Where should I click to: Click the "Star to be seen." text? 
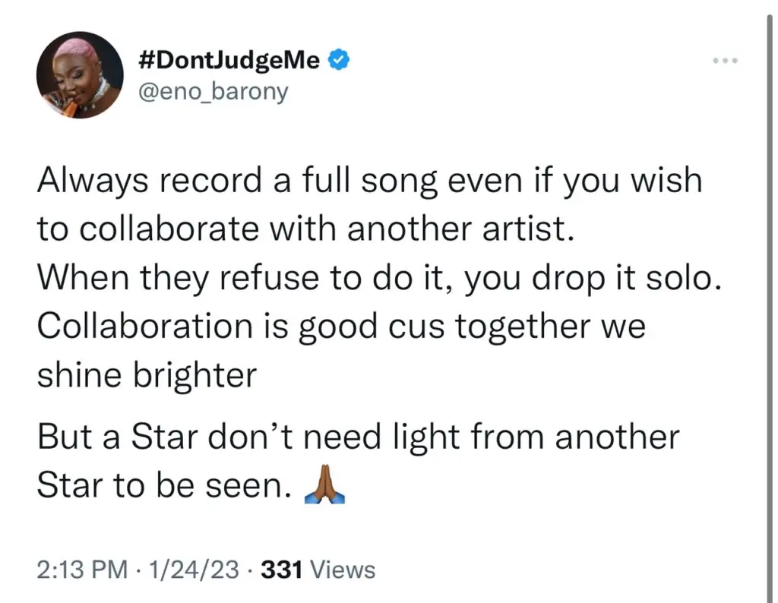coord(163,487)
